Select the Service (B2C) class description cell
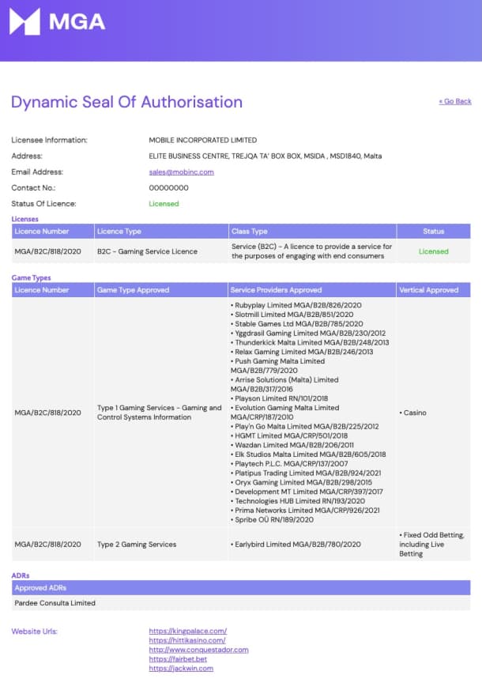The width and height of the screenshot is (482, 679). tap(312, 251)
